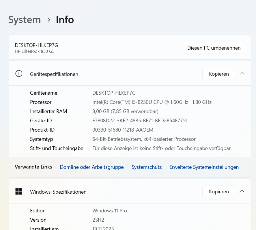Click the Verwandte Links label
Image resolution: width=256 pixels, height=230 pixels.
(33, 167)
